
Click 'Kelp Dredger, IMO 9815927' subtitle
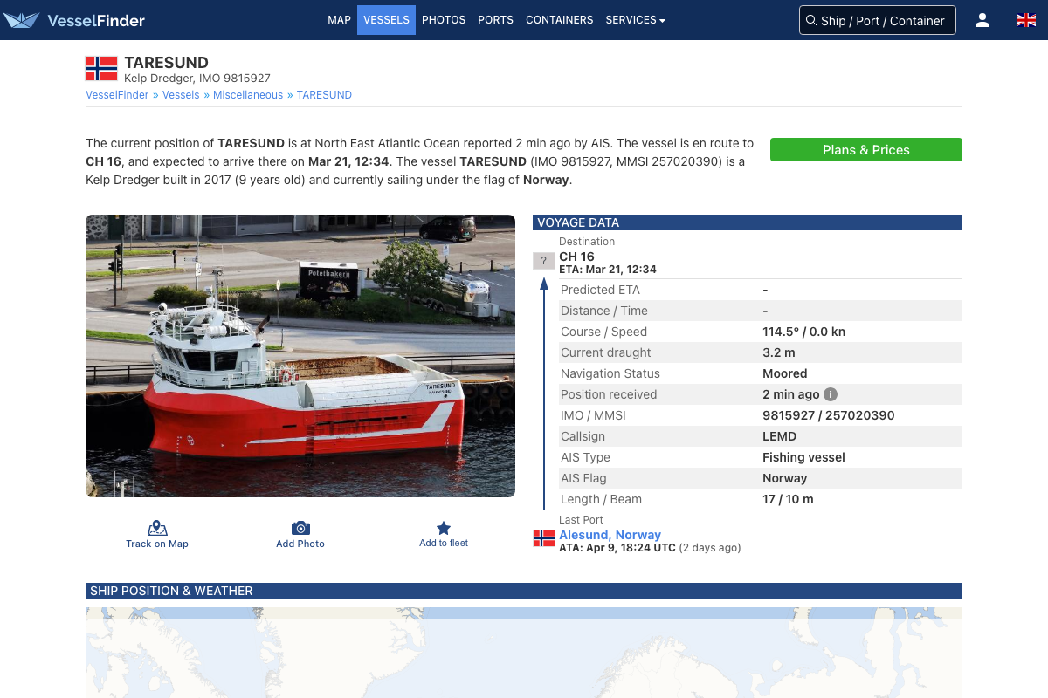pos(197,79)
